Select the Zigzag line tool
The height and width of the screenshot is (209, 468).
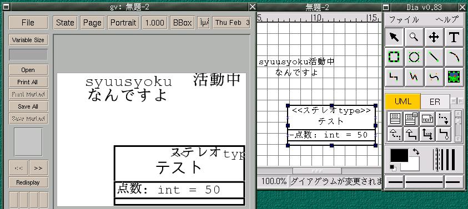click(x=394, y=77)
